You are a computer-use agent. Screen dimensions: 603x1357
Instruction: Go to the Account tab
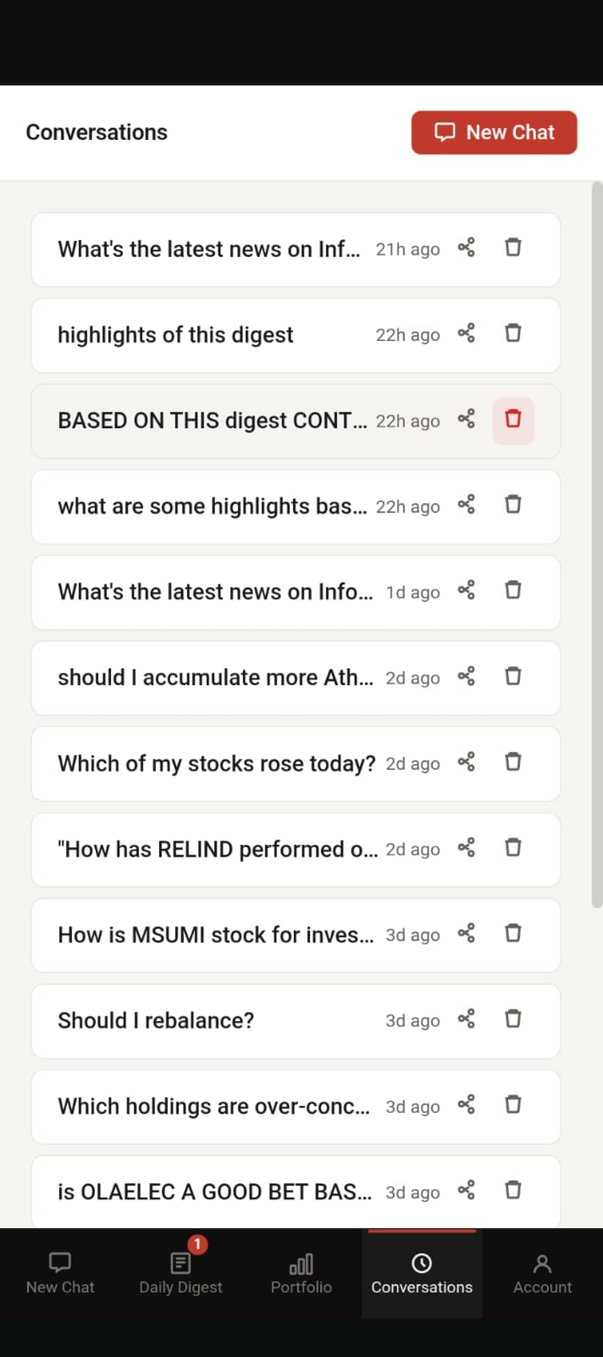tap(542, 1273)
